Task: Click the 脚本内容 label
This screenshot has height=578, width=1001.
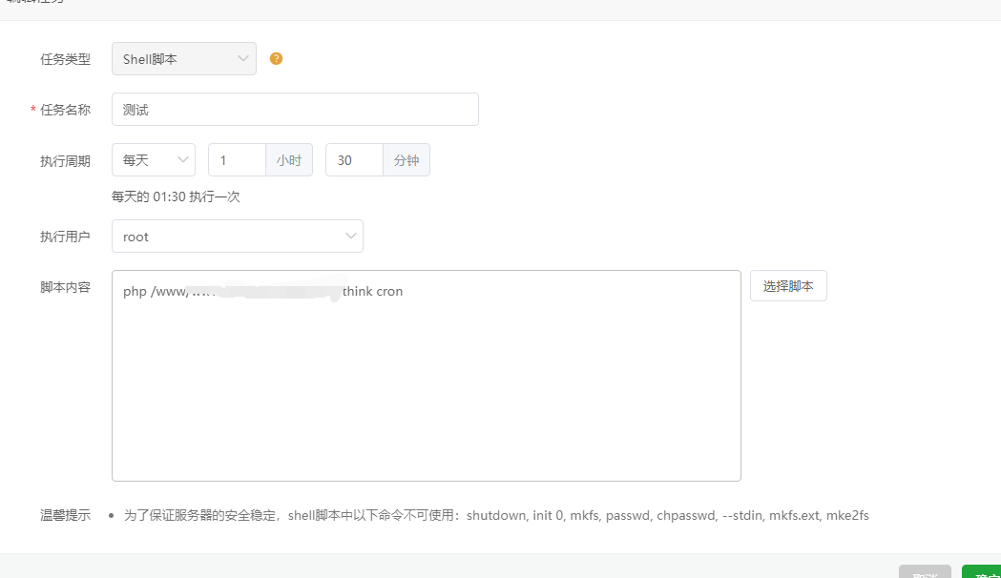Action: 65,287
